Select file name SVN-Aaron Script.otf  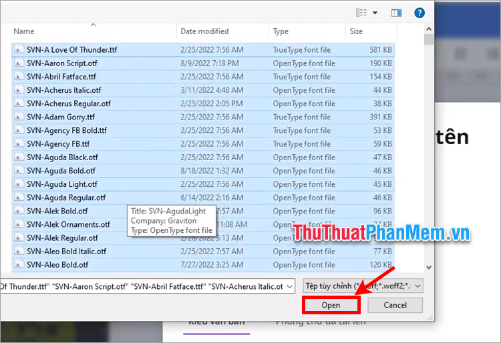coord(62,63)
